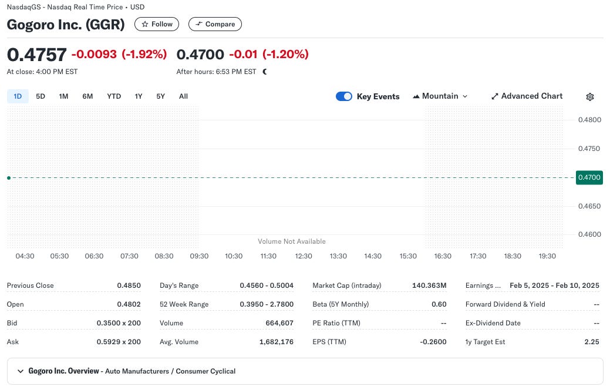Click the 1y Target Est value 2.25
Screen dimensions: 610x390
(x=592, y=342)
